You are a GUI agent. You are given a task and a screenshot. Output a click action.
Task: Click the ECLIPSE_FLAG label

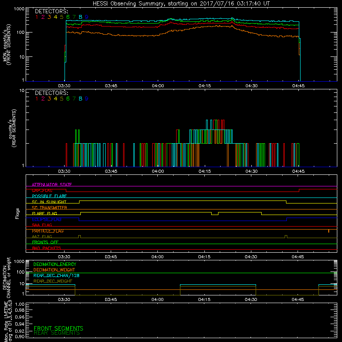(x=47, y=219)
